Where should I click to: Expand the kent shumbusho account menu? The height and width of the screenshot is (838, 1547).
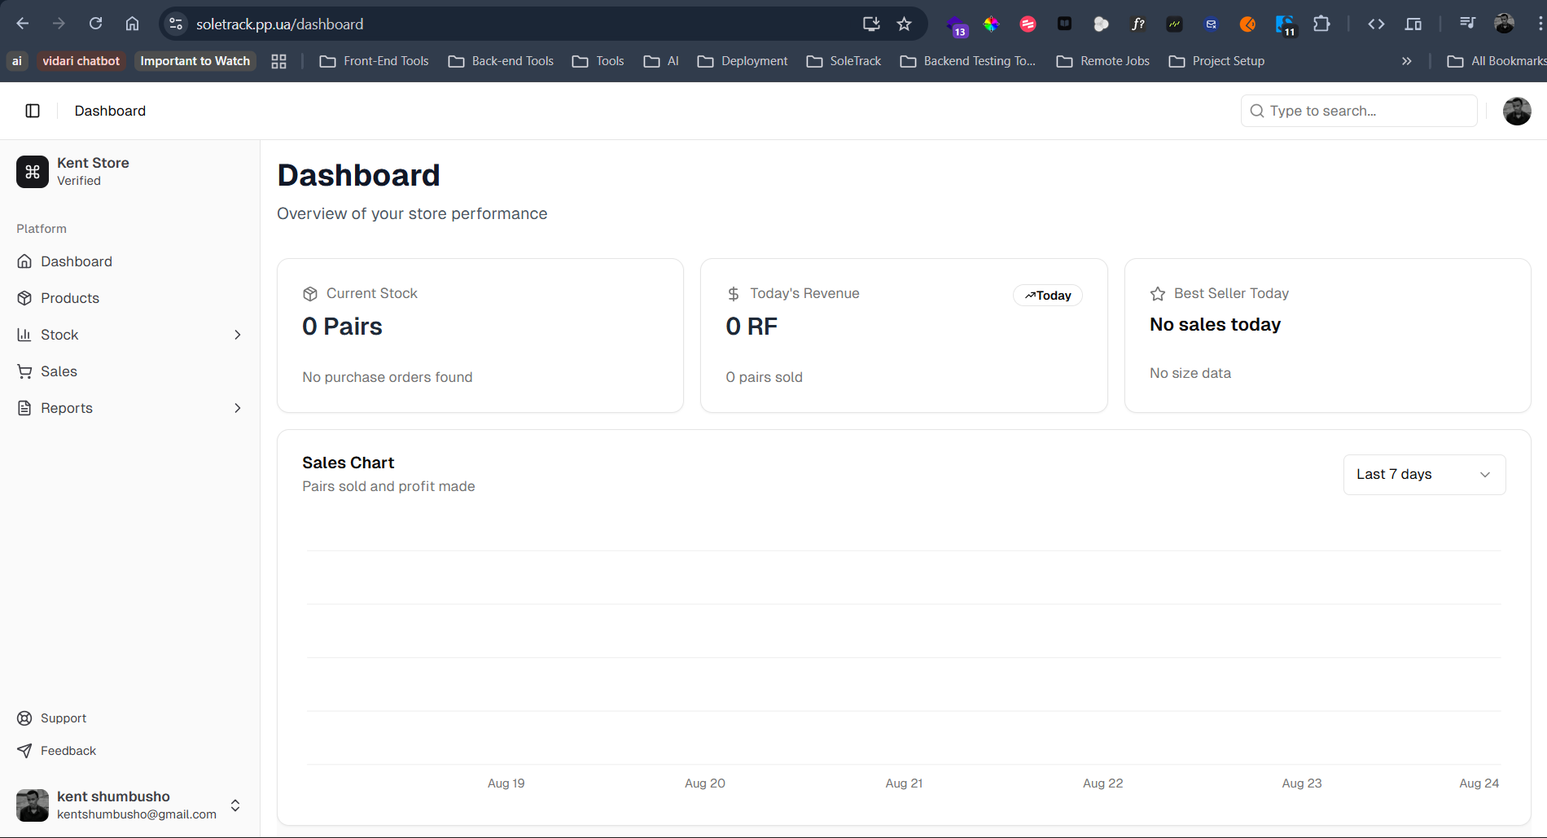tap(235, 805)
